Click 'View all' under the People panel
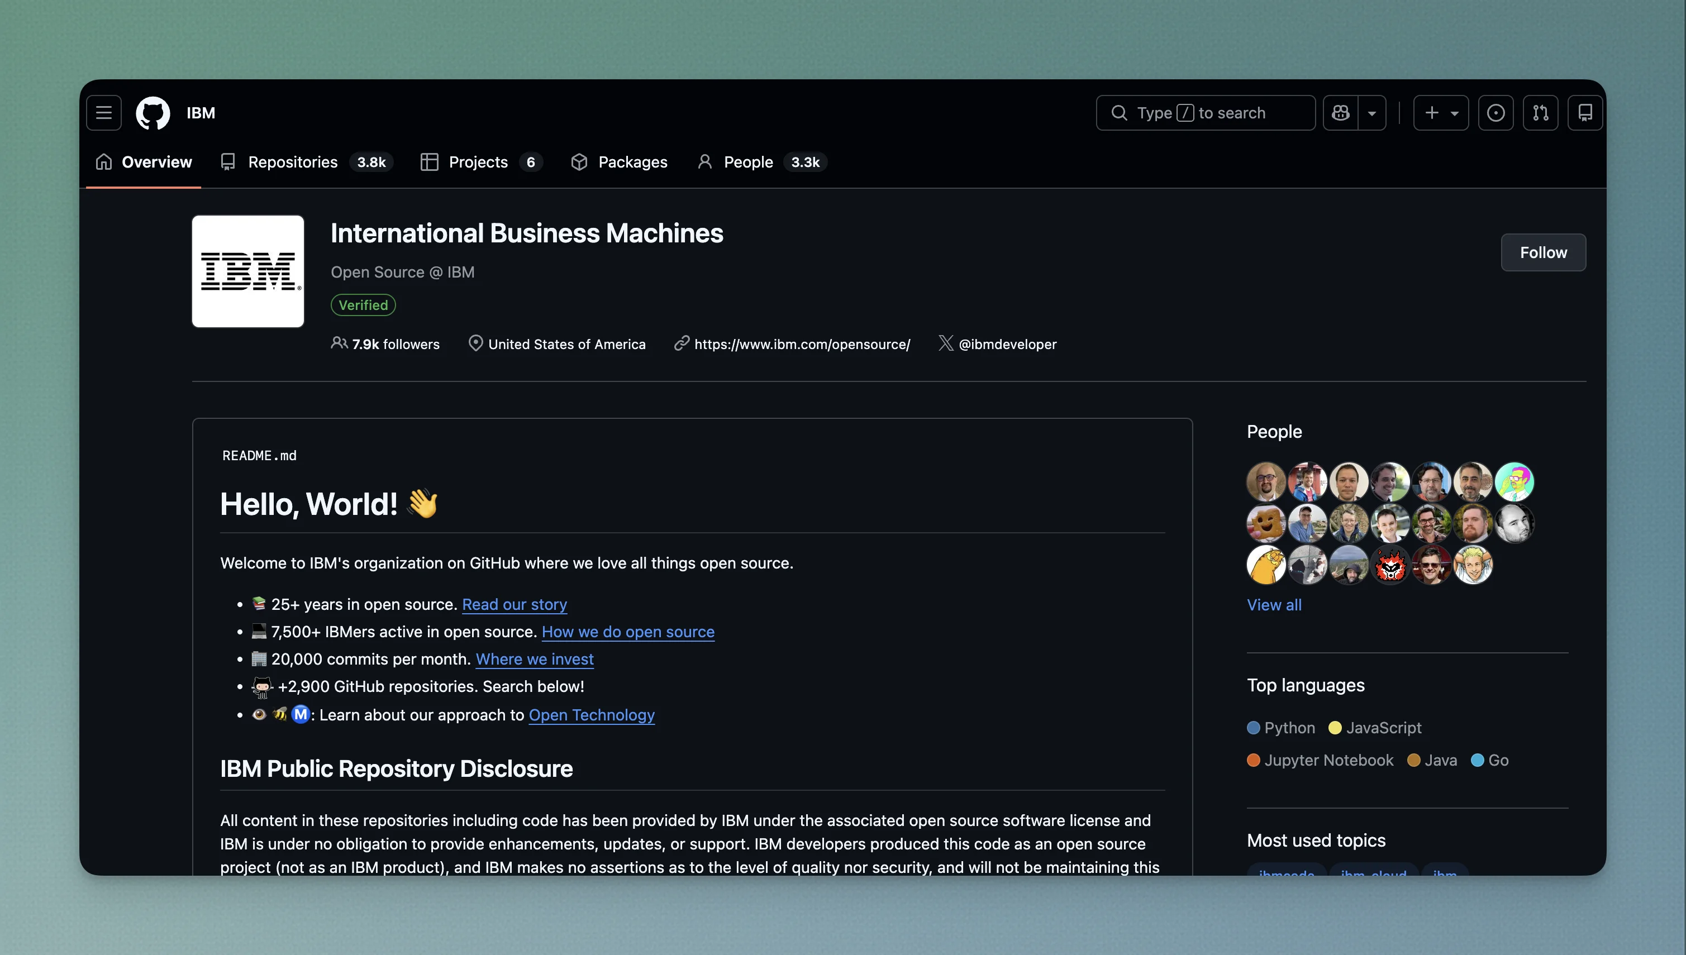1686x955 pixels. point(1273,604)
